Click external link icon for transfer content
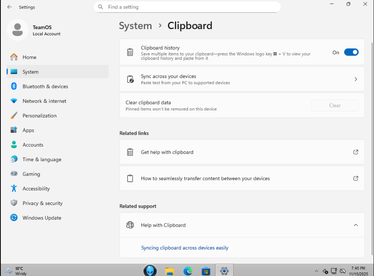Viewport: 374px width, 276px height. (x=356, y=178)
